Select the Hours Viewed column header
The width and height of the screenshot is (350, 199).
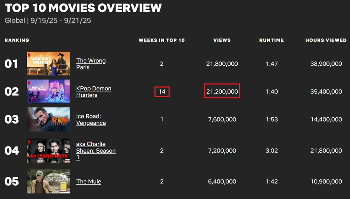326,40
